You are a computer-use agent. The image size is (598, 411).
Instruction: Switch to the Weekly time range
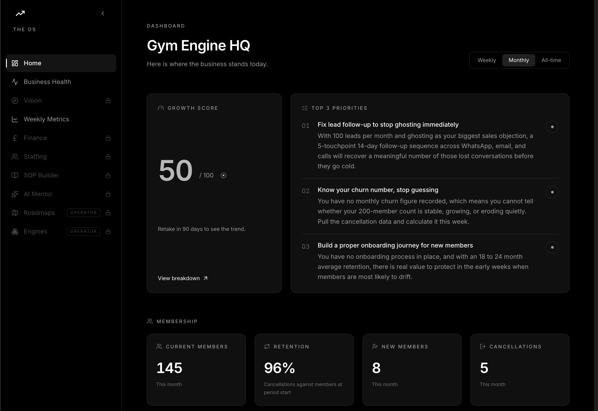(487, 60)
